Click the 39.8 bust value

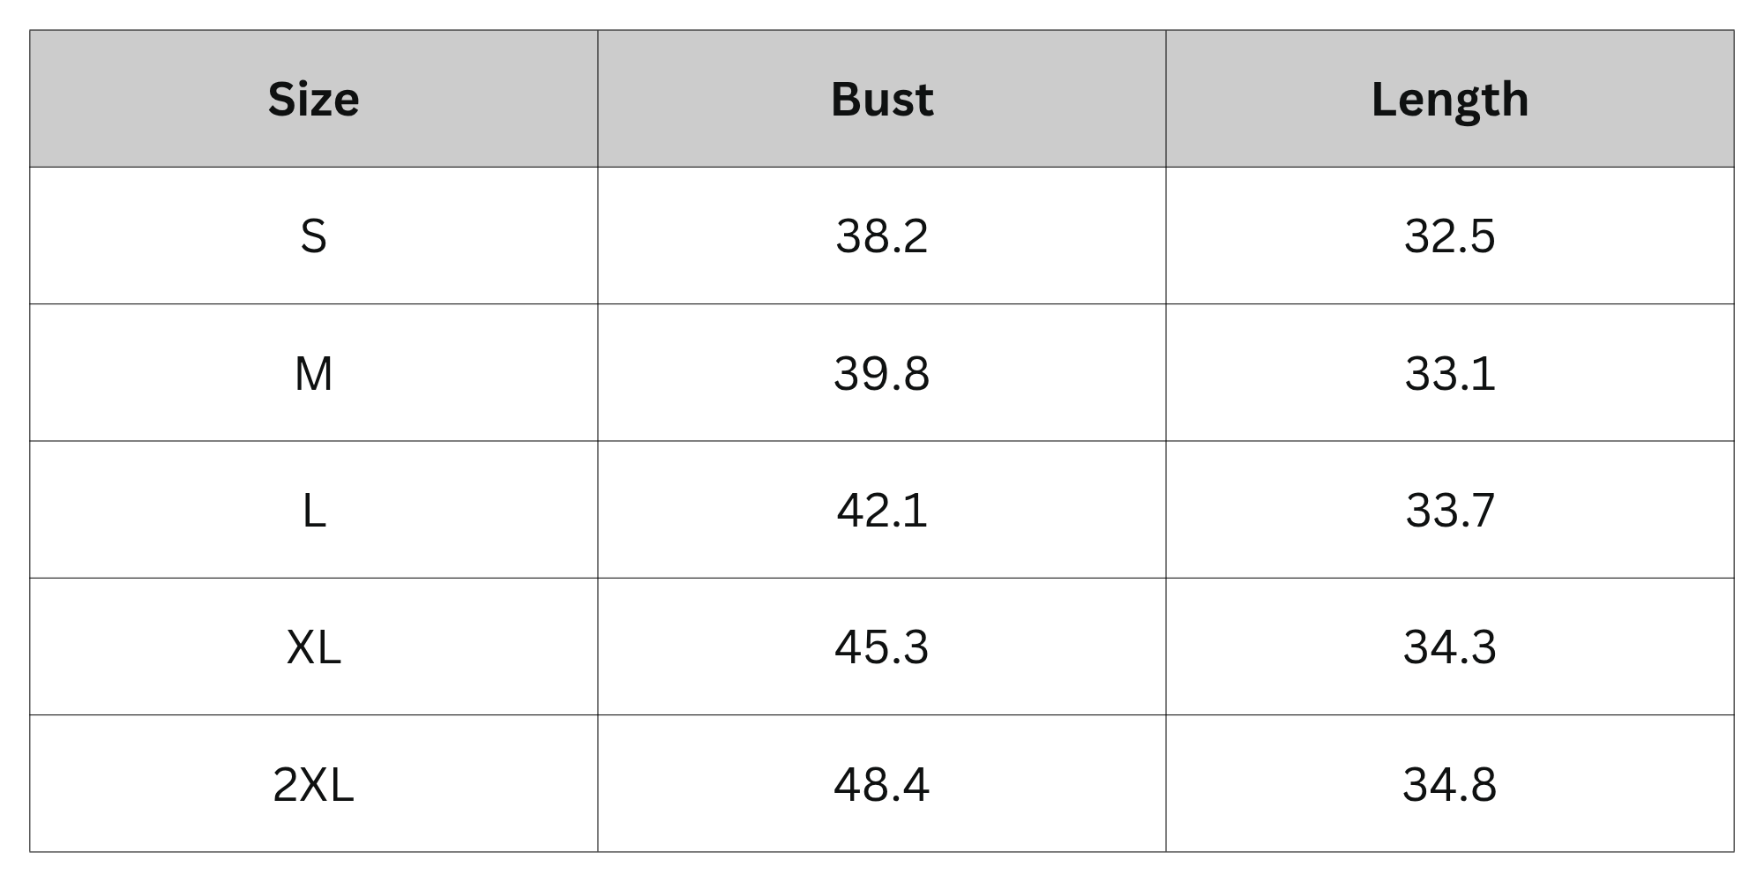tap(882, 372)
